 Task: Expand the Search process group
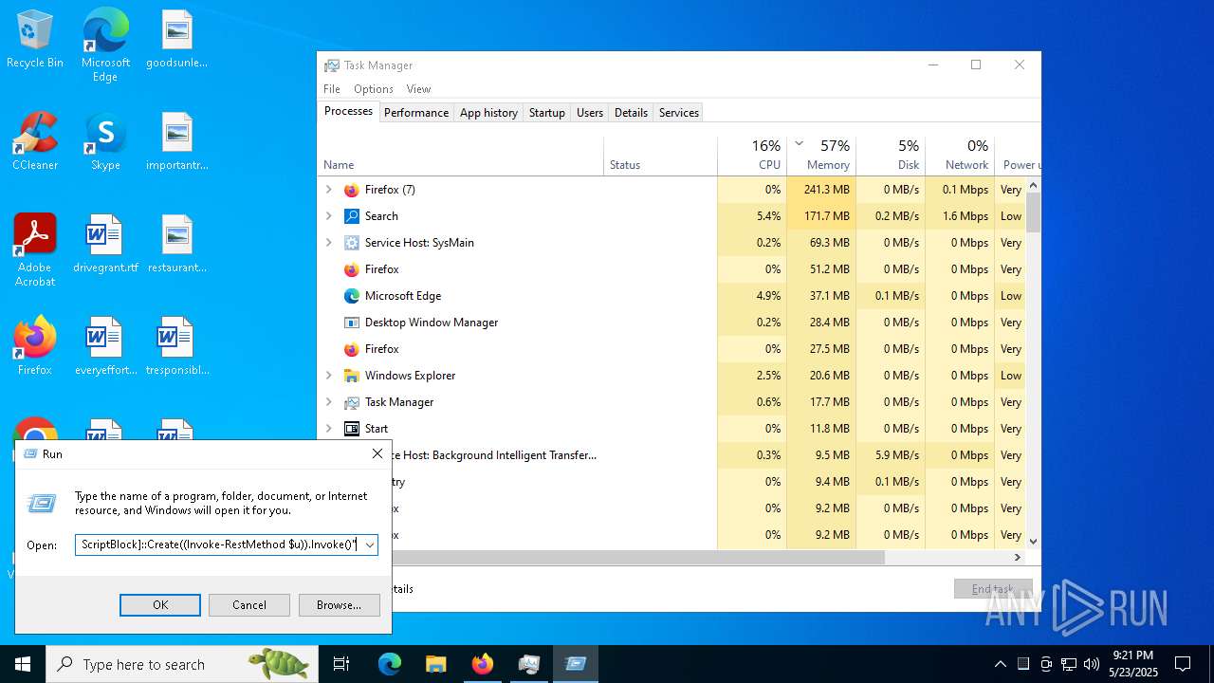pos(329,216)
